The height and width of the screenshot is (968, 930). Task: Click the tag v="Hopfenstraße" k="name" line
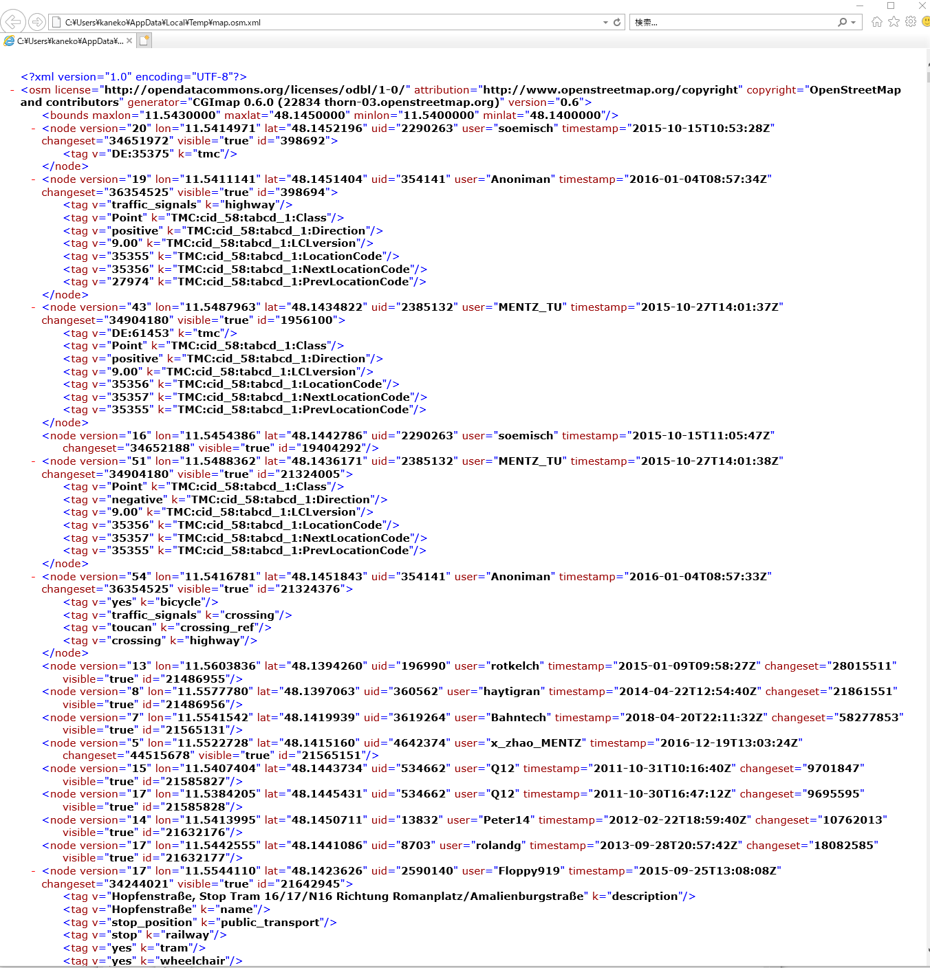click(166, 910)
